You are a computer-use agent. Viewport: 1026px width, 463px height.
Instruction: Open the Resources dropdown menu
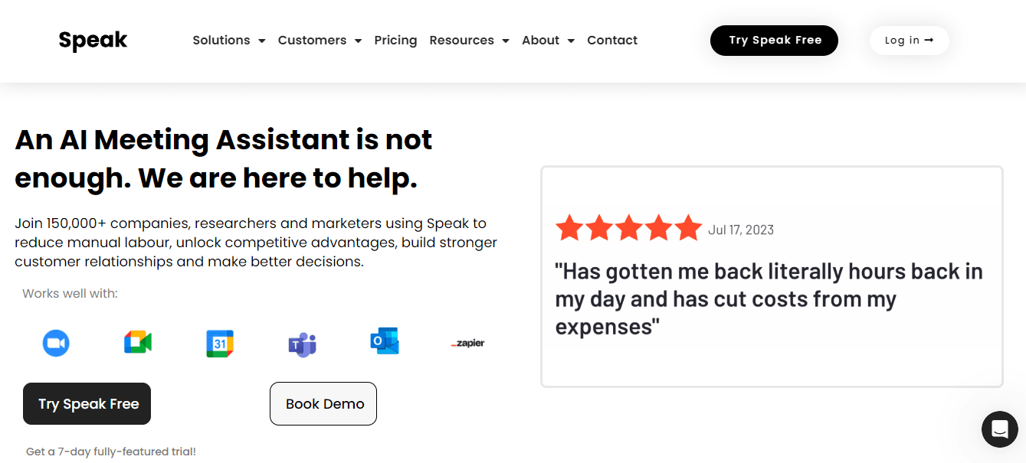[x=469, y=41]
